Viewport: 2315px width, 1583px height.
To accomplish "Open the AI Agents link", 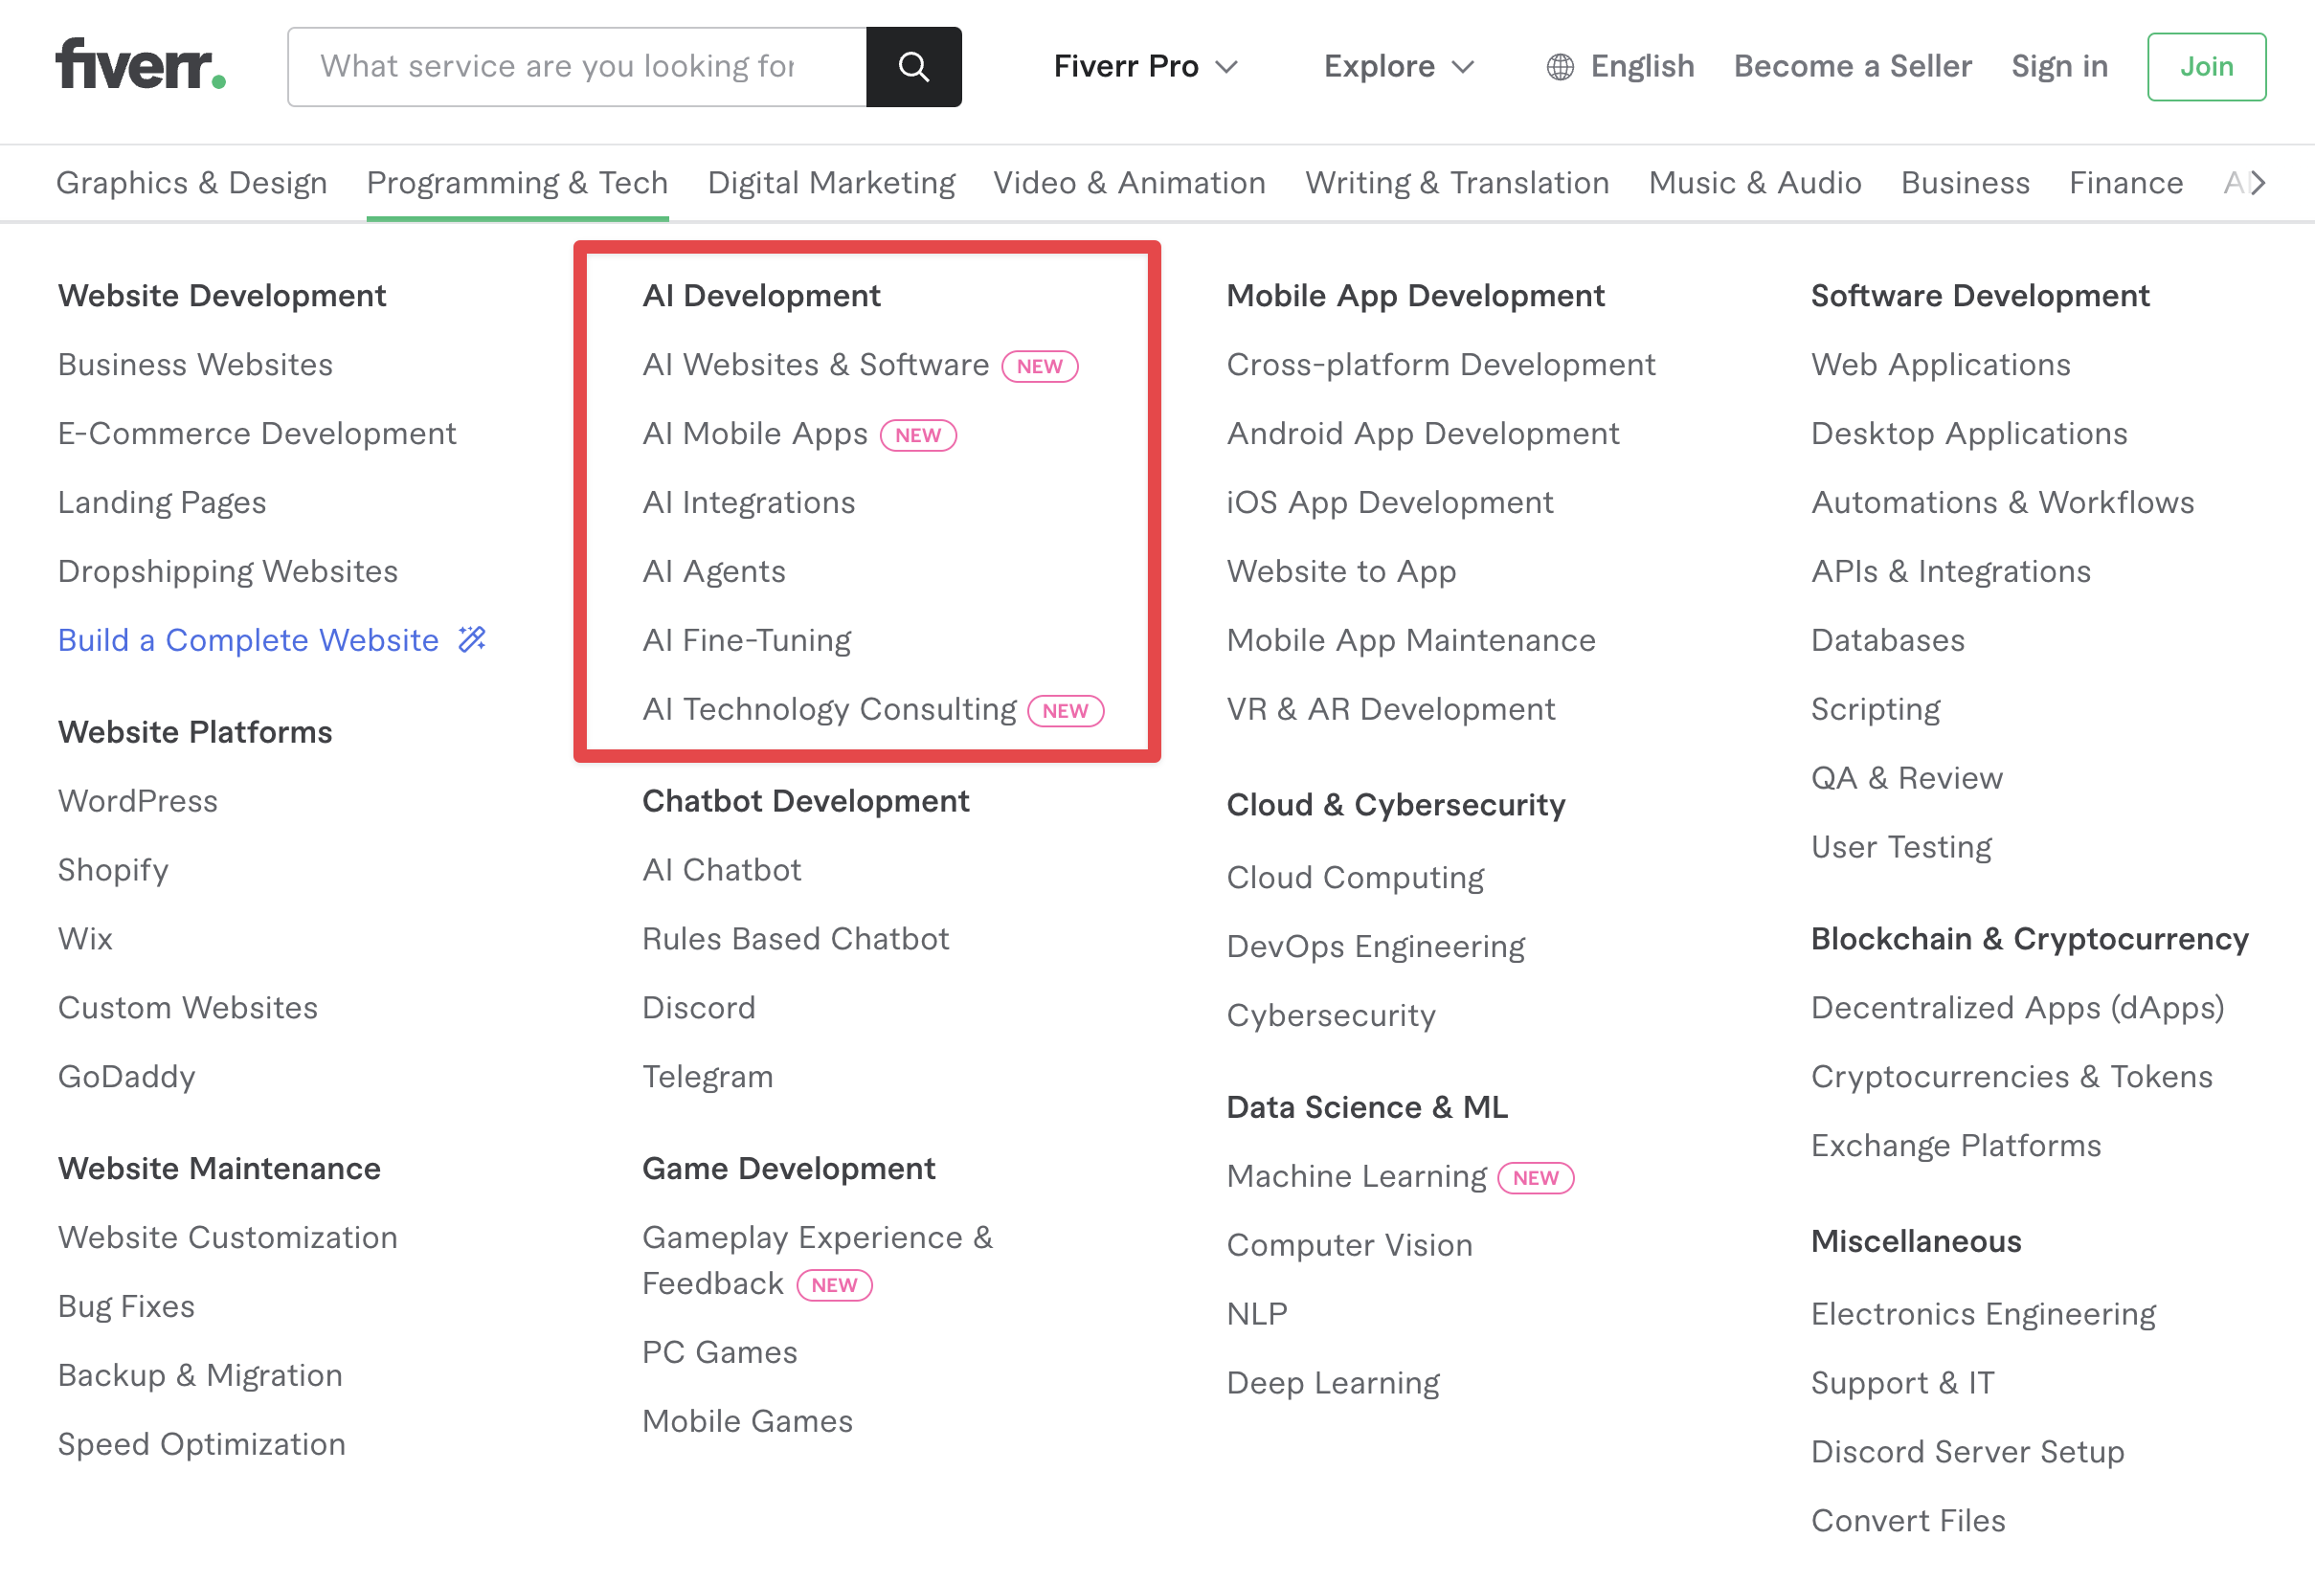I will (x=713, y=571).
